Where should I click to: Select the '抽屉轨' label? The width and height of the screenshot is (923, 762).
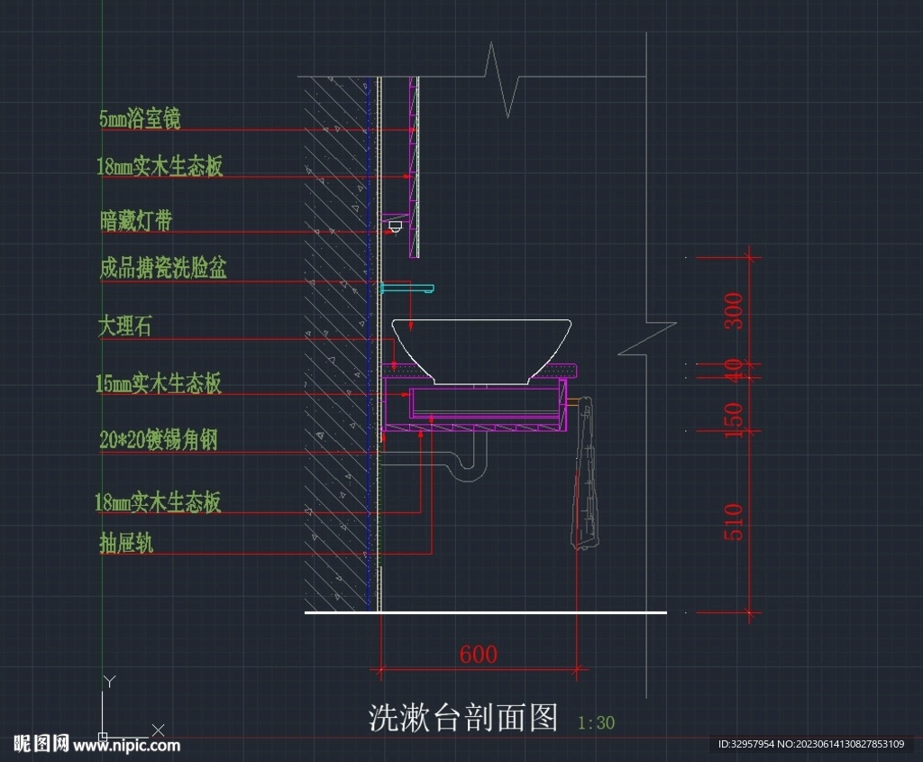(126, 543)
